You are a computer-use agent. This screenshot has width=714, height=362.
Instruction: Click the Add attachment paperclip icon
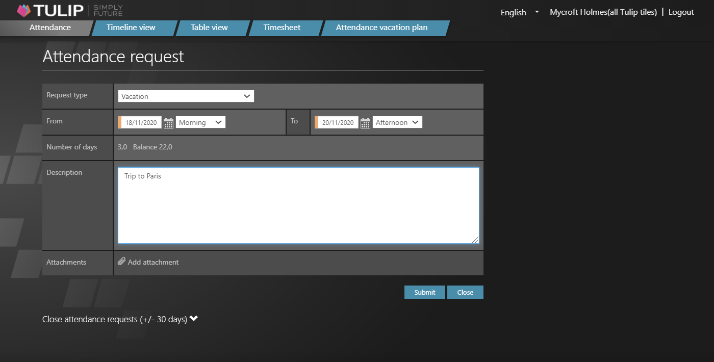click(x=121, y=262)
